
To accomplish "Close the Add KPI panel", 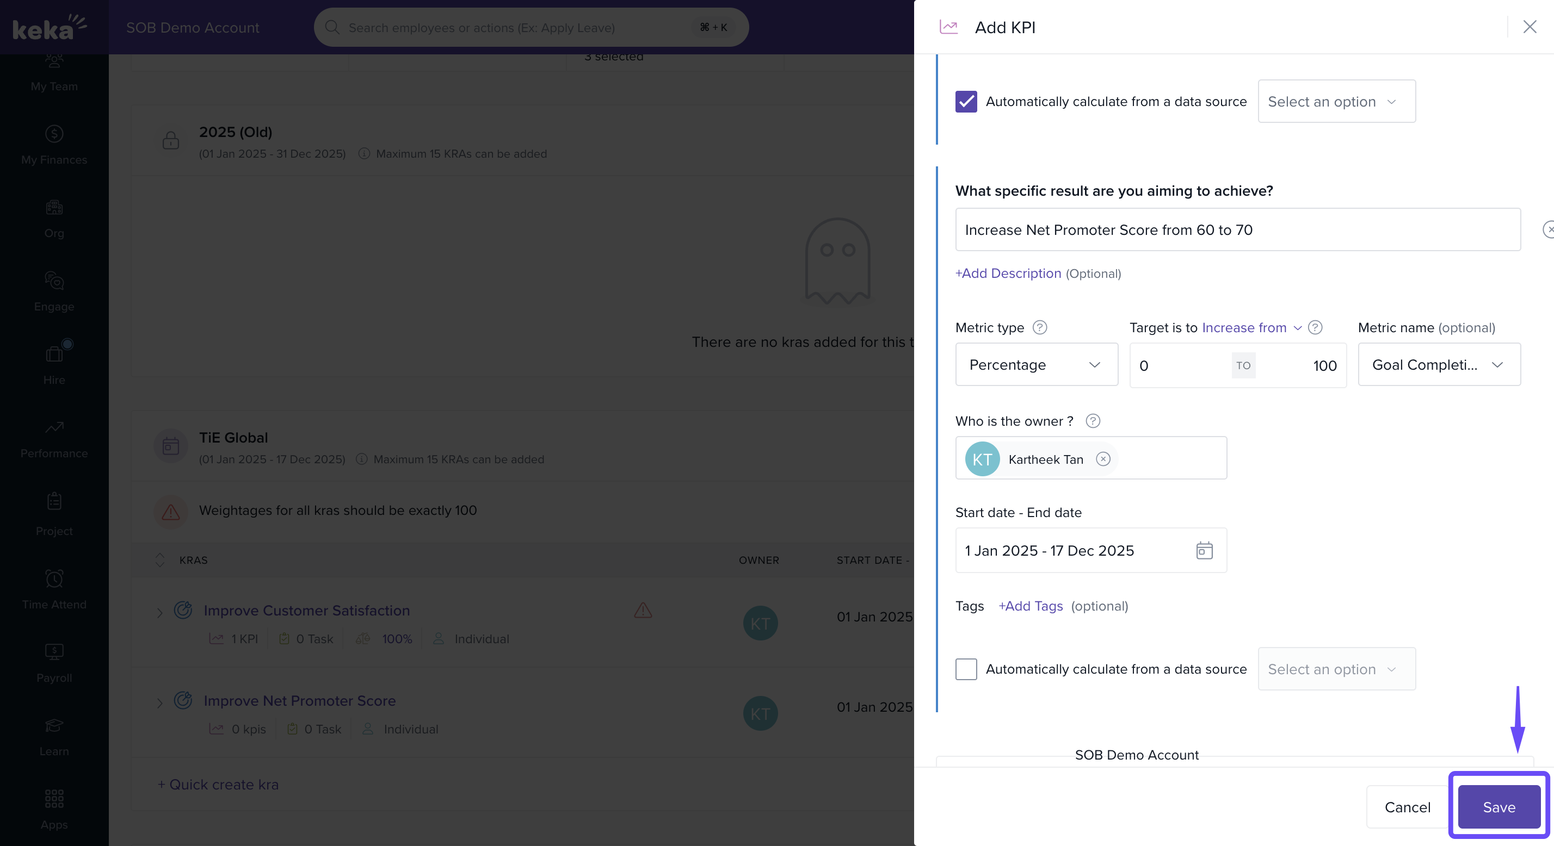I will [x=1528, y=27].
